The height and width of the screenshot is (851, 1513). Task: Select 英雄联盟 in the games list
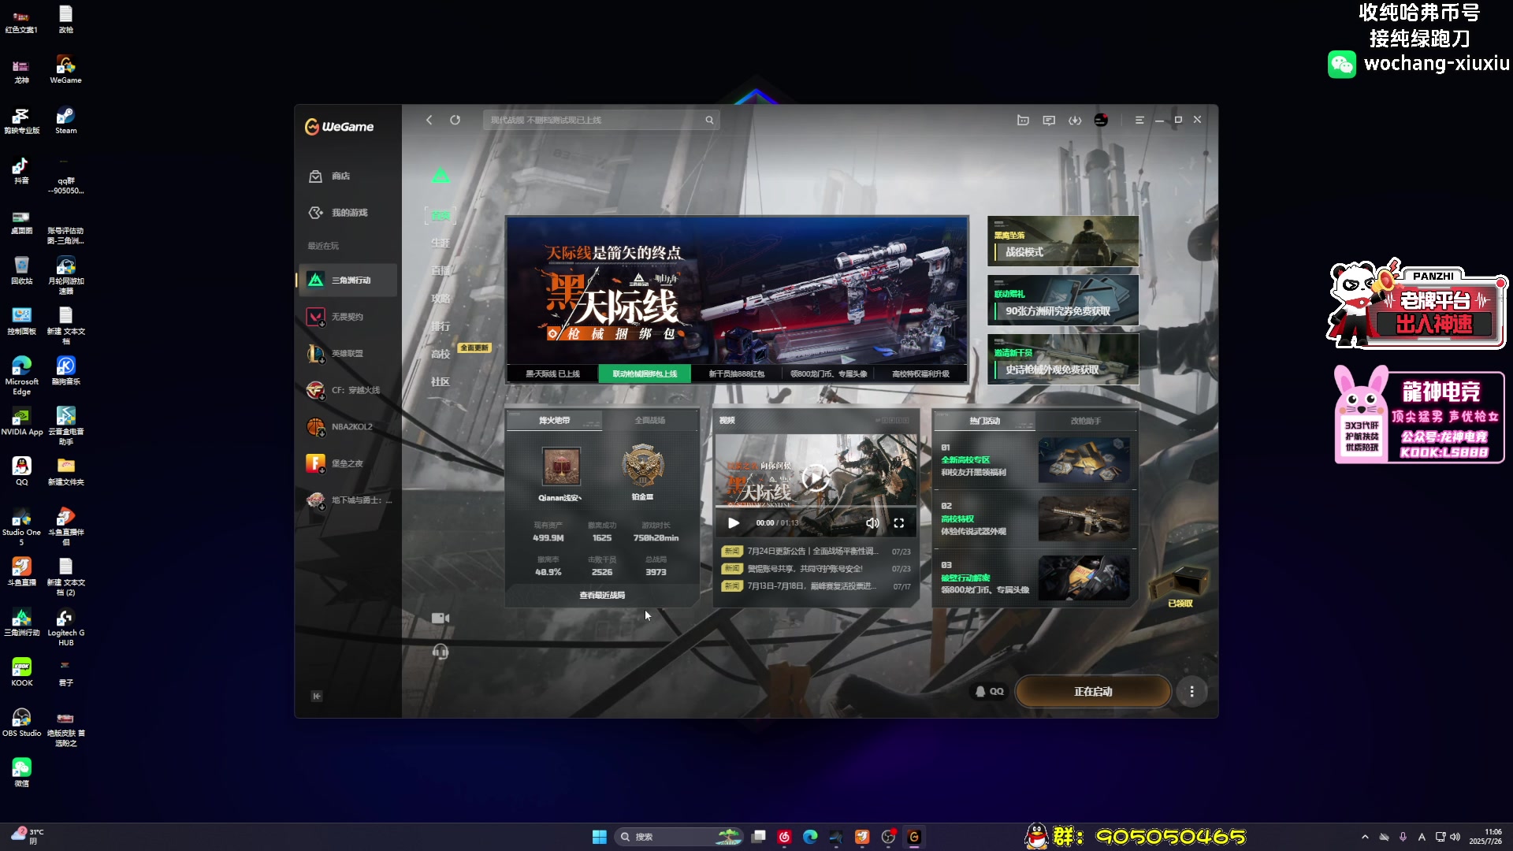coord(348,354)
